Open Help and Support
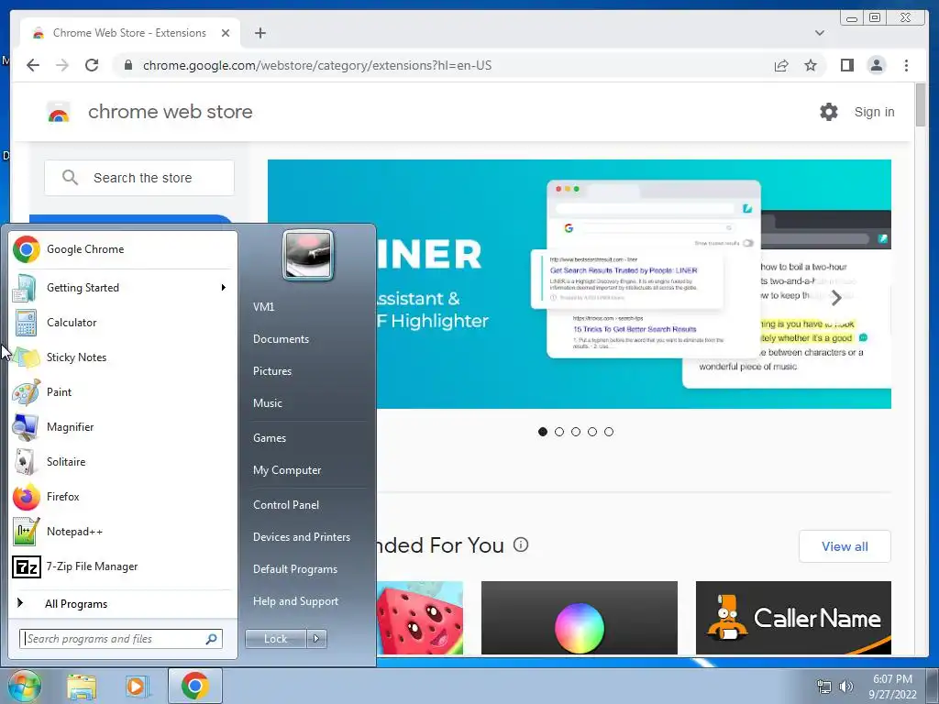 click(295, 601)
